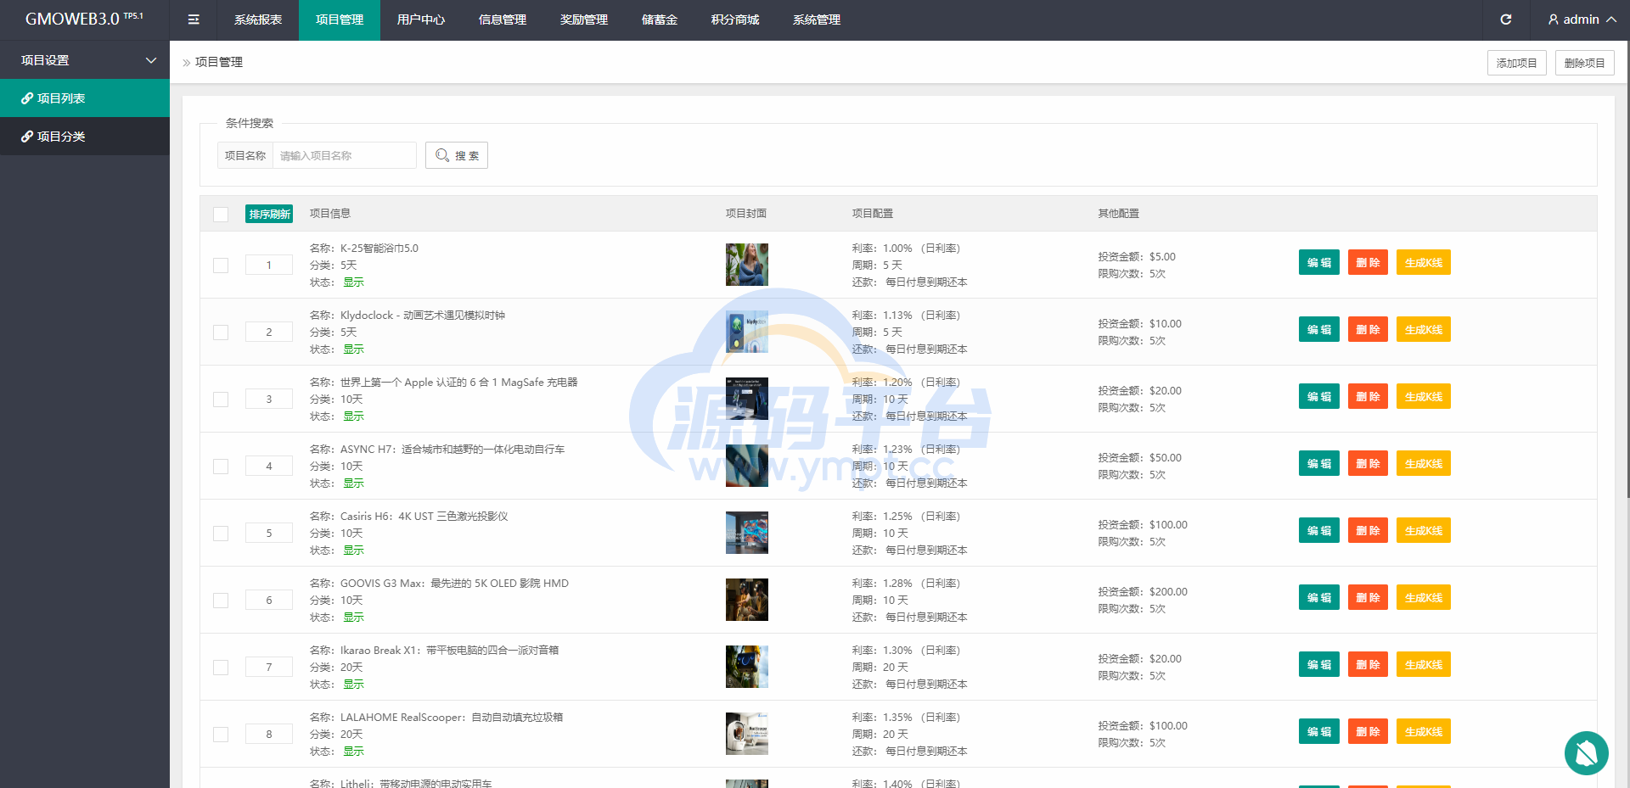Generate K-line for K-25智能浴巾5.0
Screen dimensions: 1630x788
coord(1424,262)
